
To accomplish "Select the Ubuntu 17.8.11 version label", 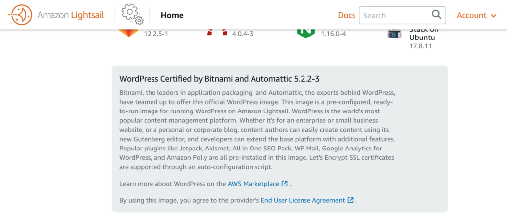I will tap(420, 46).
